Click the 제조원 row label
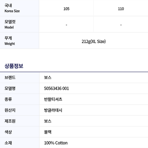The image size is (148, 148). (x=10, y=121)
